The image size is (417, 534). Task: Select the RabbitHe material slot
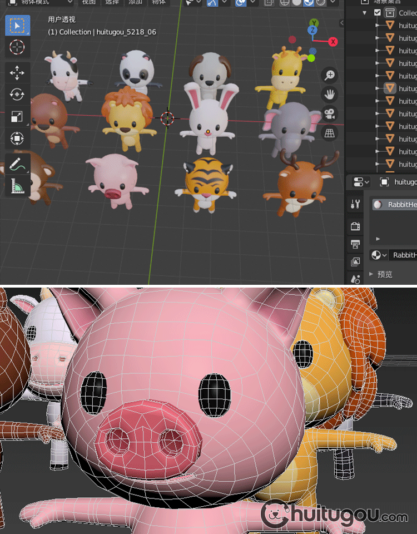pos(394,204)
